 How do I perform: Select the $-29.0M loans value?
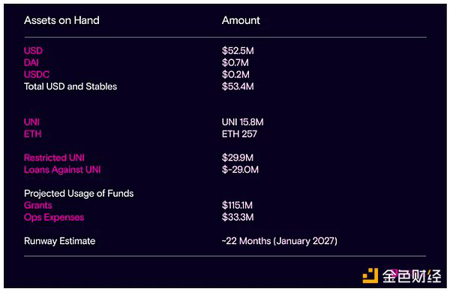pyautogui.click(x=240, y=170)
